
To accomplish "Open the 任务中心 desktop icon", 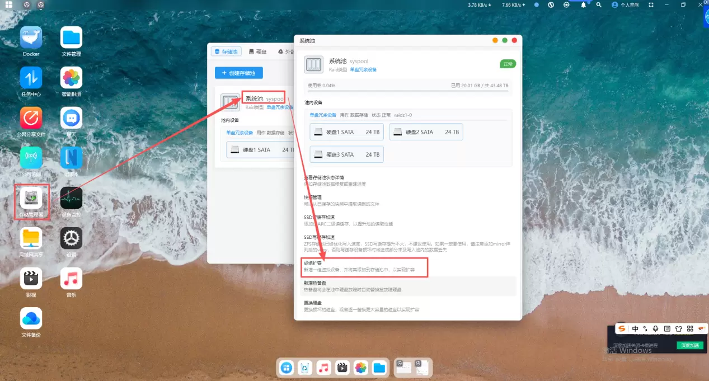I will [x=31, y=78].
